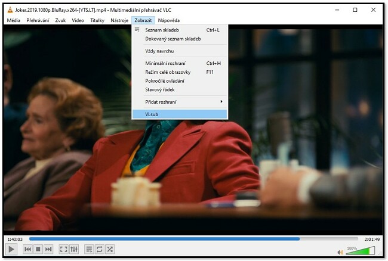Toggle Vždy navrchu option
This screenshot has width=388, height=261.
click(x=180, y=51)
